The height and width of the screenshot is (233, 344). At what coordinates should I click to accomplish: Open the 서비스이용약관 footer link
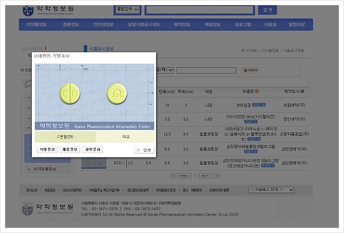pos(72,190)
